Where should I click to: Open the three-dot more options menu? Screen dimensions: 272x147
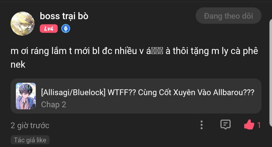[201, 125]
